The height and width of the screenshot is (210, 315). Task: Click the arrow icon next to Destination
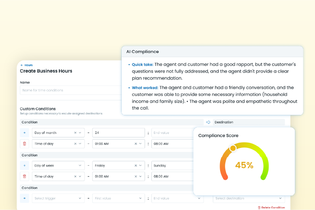click(208, 122)
